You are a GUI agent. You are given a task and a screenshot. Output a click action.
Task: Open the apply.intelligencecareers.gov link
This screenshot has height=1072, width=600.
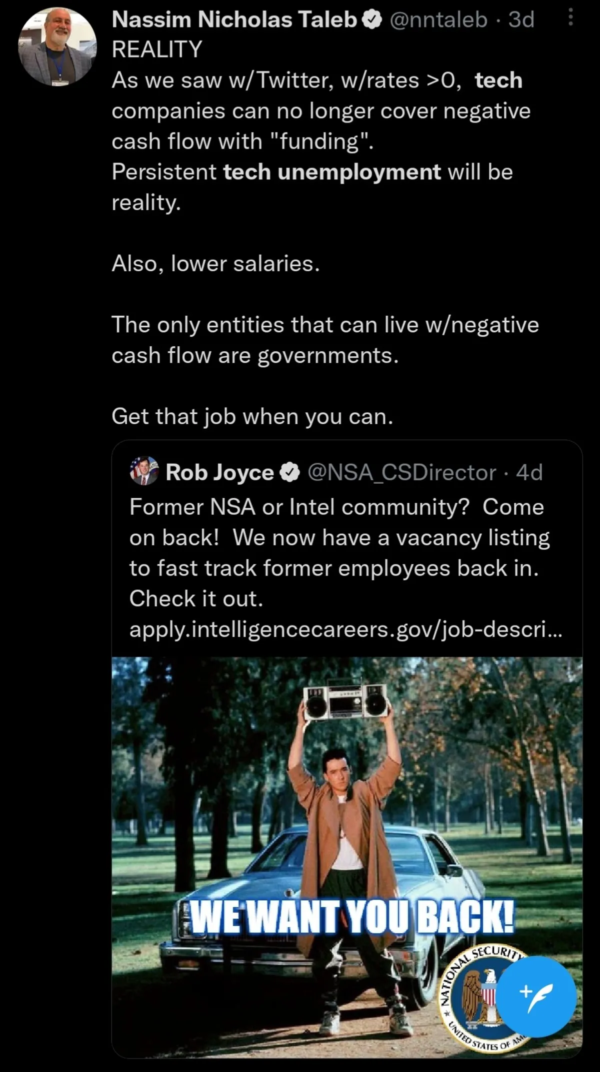coord(345,629)
